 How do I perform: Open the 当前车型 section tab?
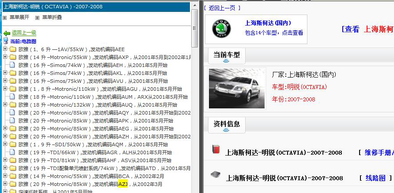tap(227, 56)
